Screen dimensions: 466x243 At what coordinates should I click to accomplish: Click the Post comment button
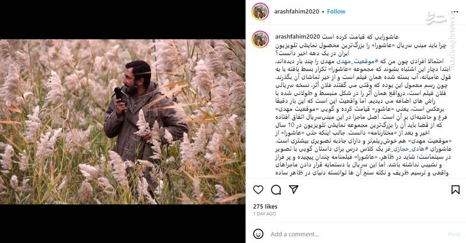pyautogui.click(x=454, y=234)
